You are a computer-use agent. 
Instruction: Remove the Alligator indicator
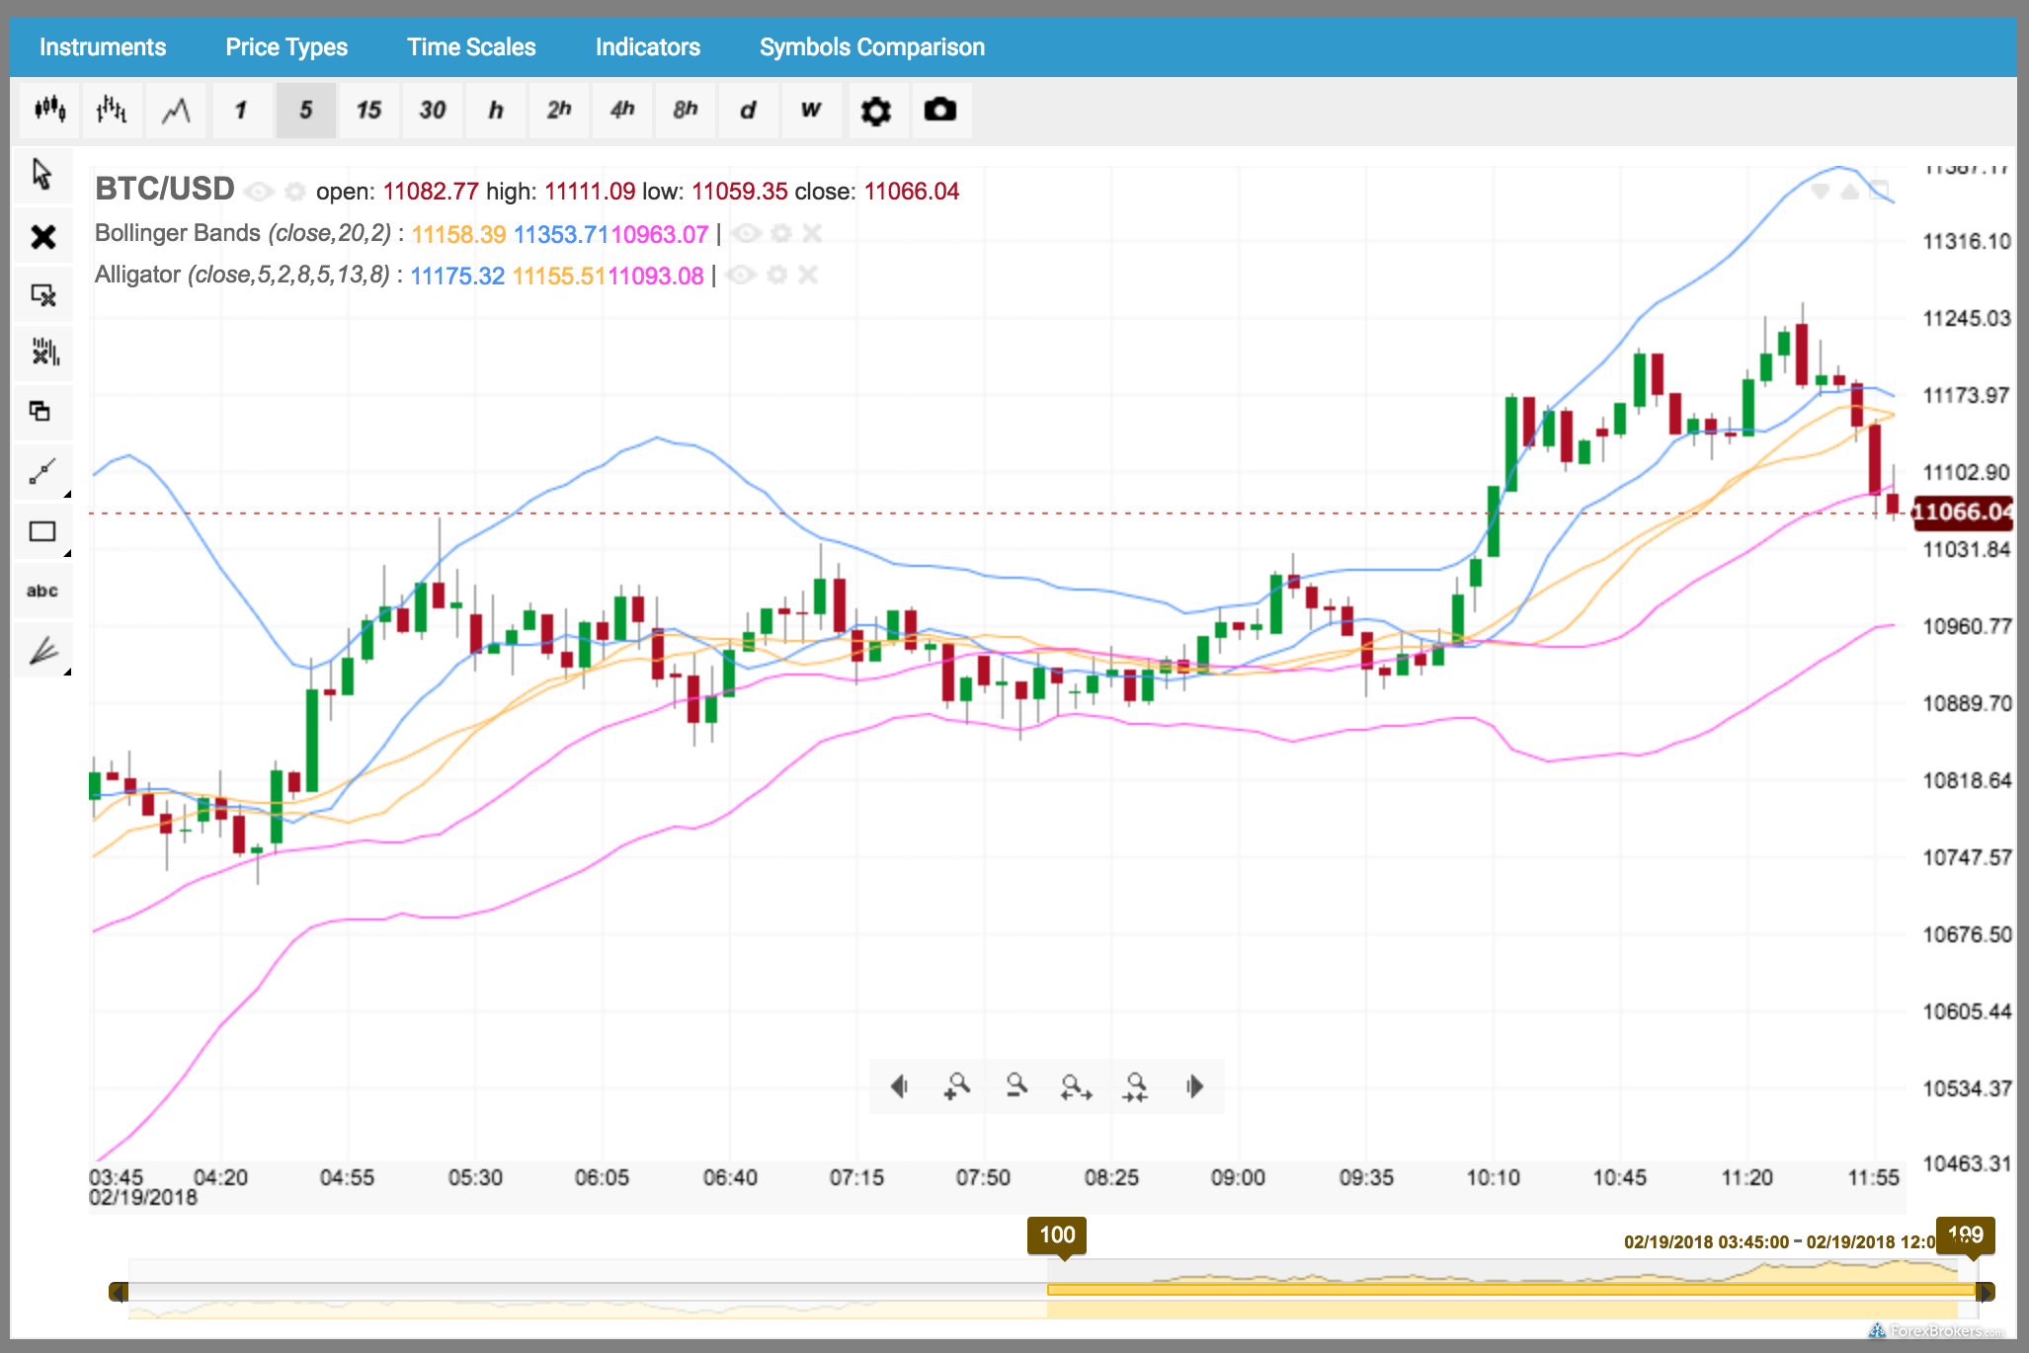[808, 275]
